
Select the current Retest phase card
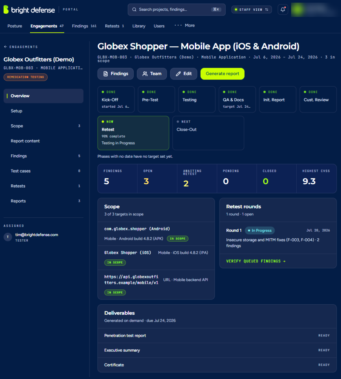click(x=133, y=133)
